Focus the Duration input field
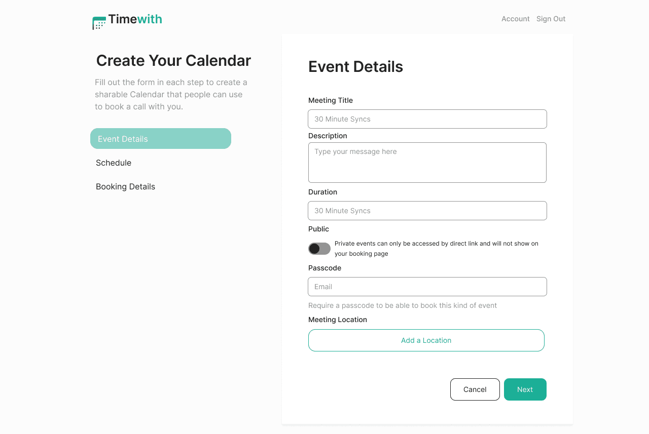 (x=427, y=211)
